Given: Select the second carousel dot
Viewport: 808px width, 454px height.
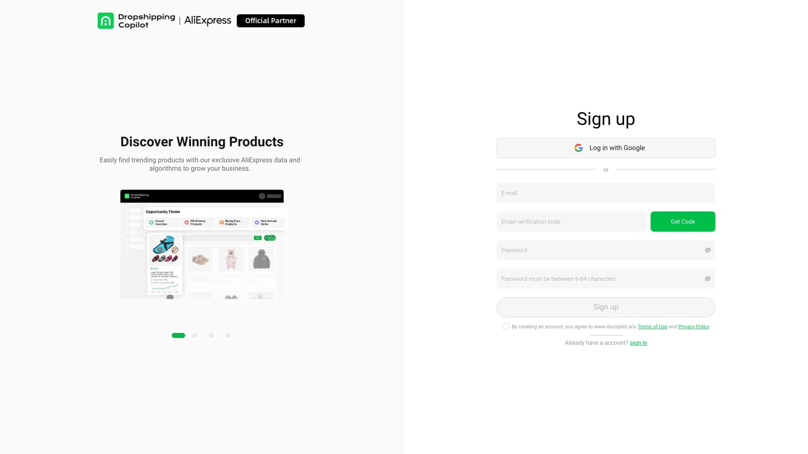Looking at the screenshot, I should (x=194, y=335).
